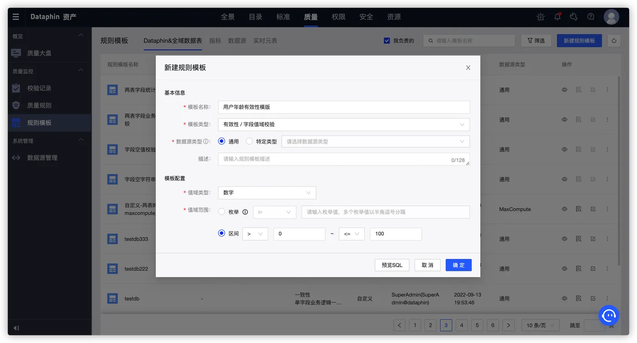Collapse the 概览 sidebar section

coord(81,35)
